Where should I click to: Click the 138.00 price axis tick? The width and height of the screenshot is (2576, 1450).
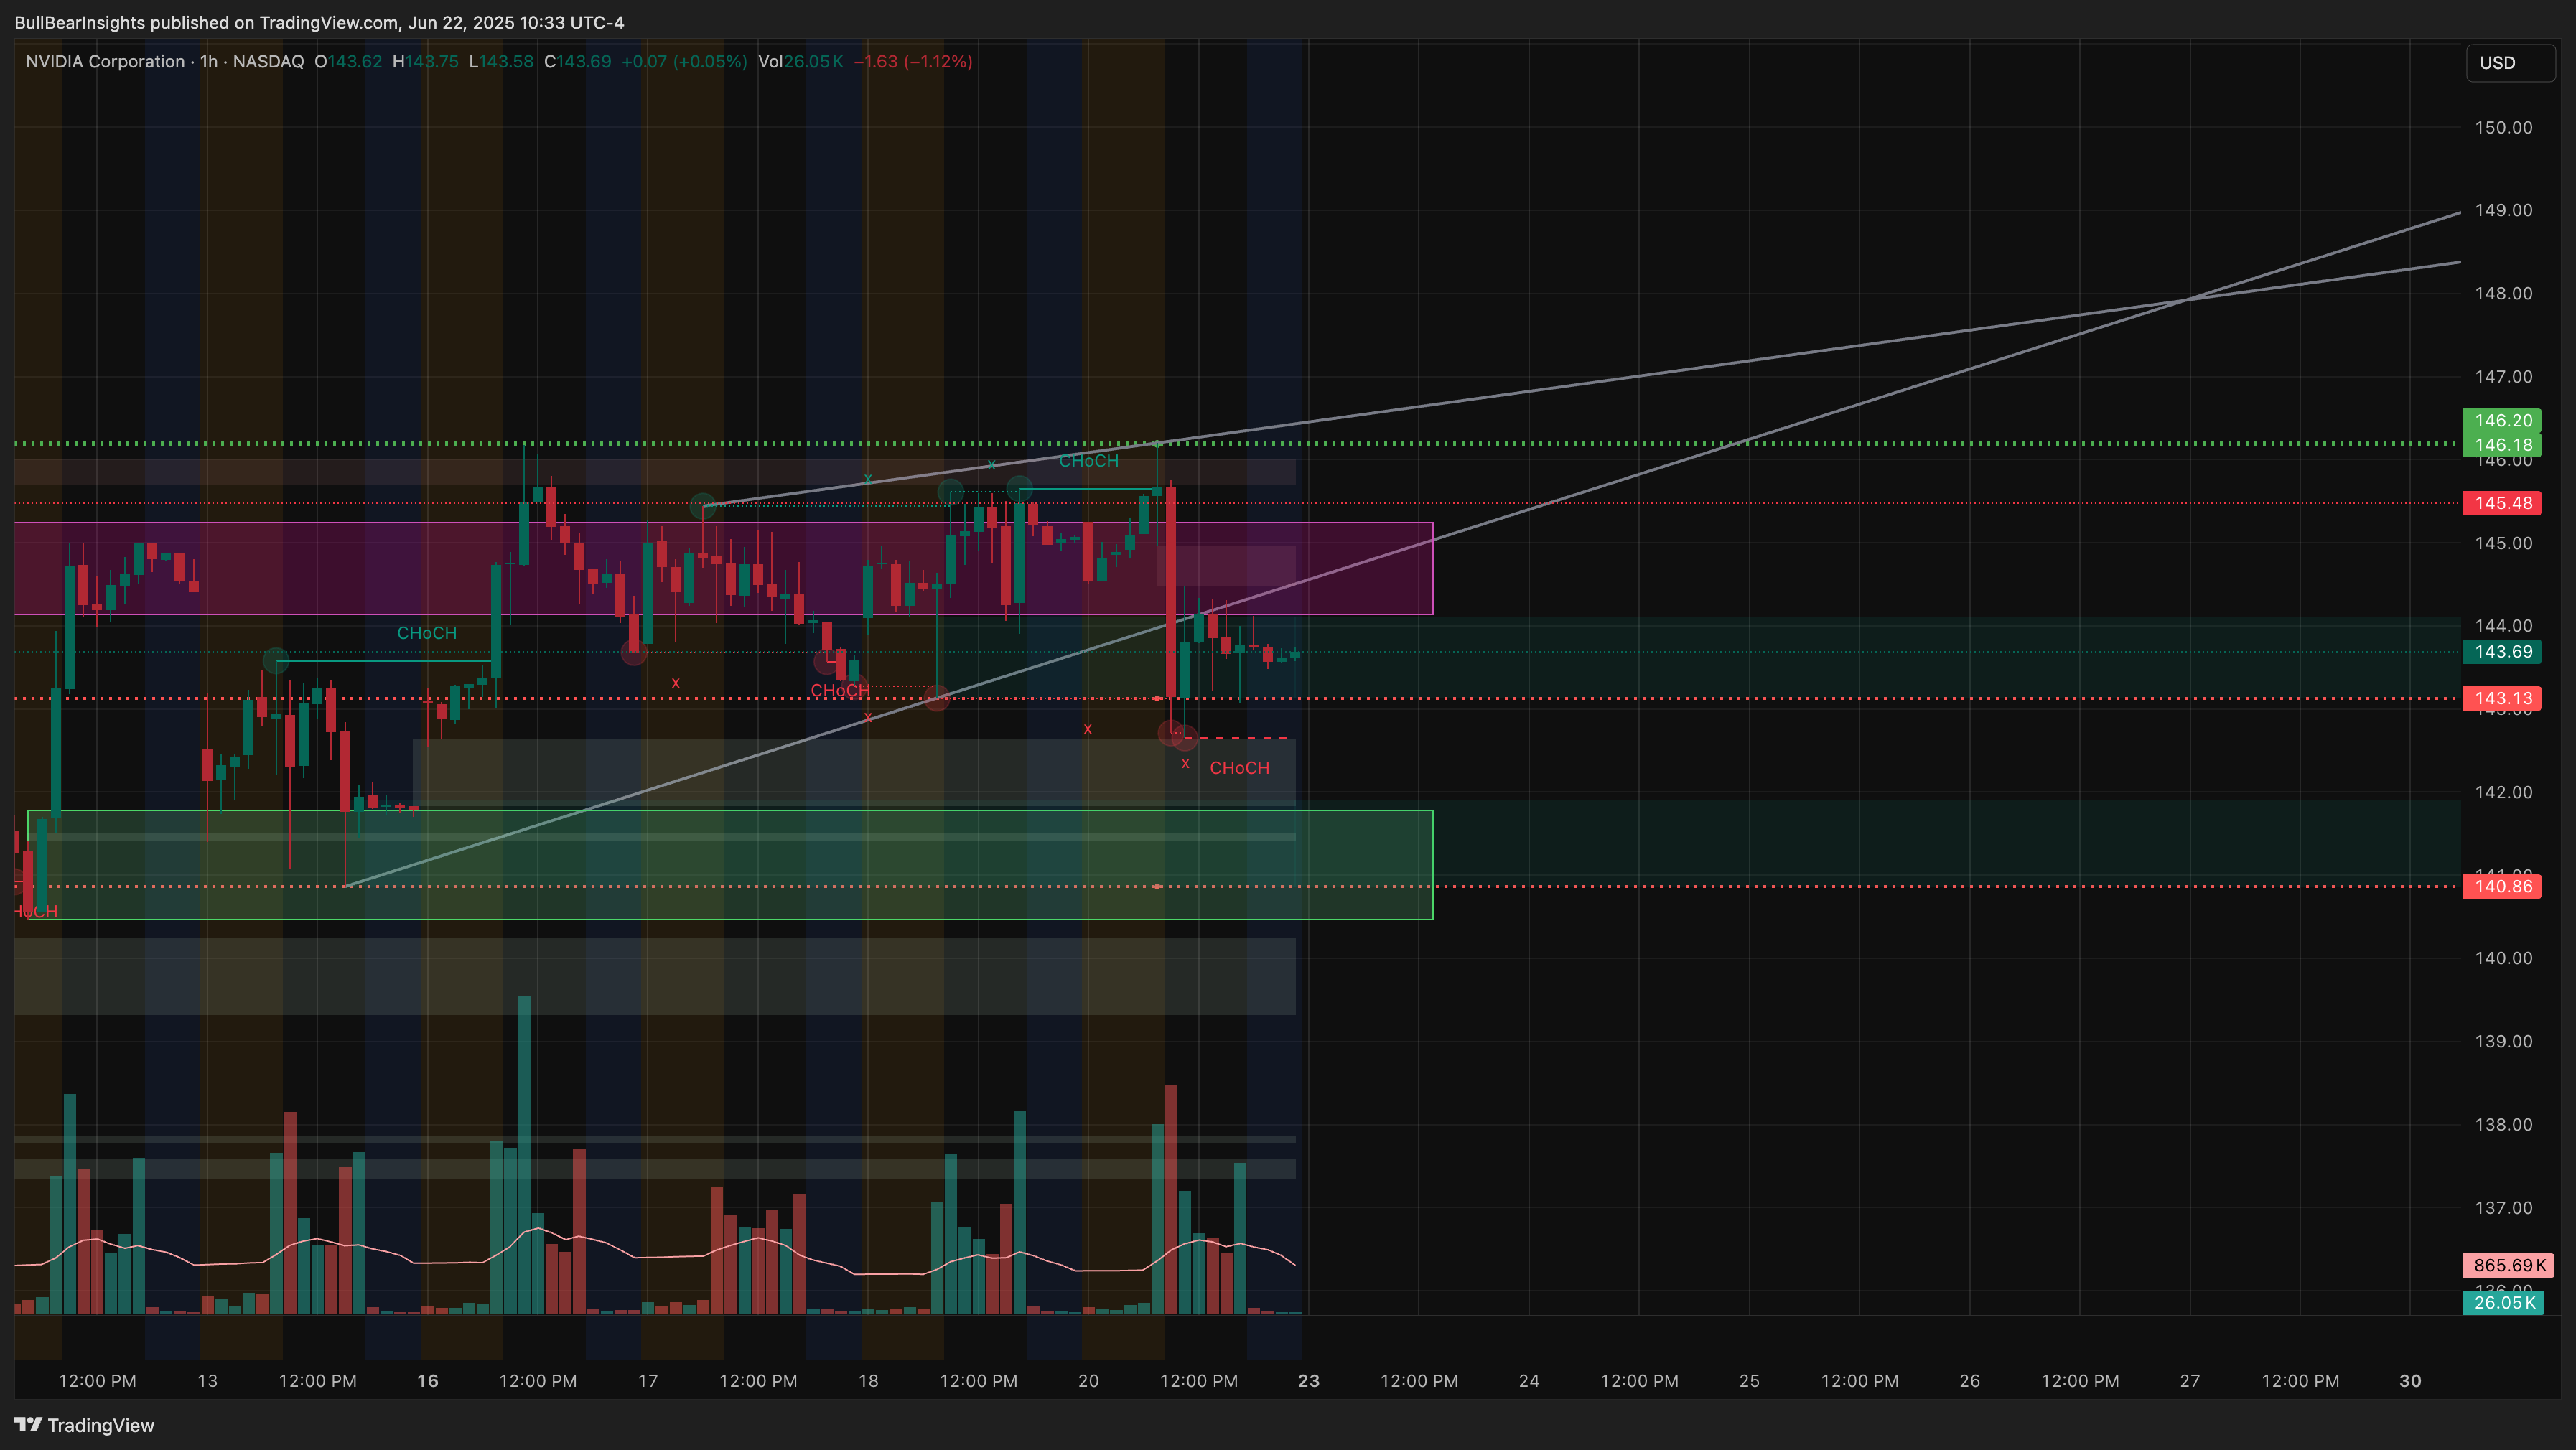coord(2503,1124)
